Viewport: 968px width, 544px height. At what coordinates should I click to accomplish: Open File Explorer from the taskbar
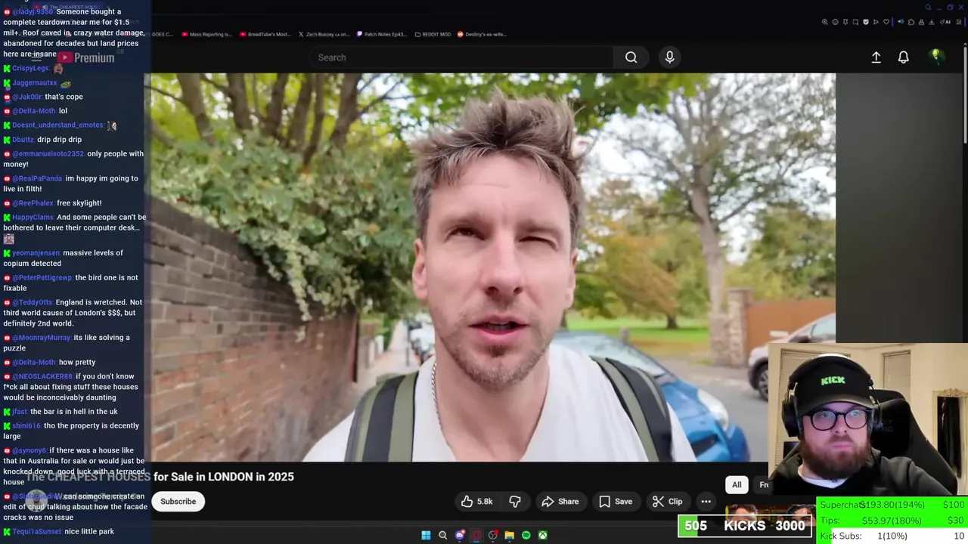click(x=510, y=535)
